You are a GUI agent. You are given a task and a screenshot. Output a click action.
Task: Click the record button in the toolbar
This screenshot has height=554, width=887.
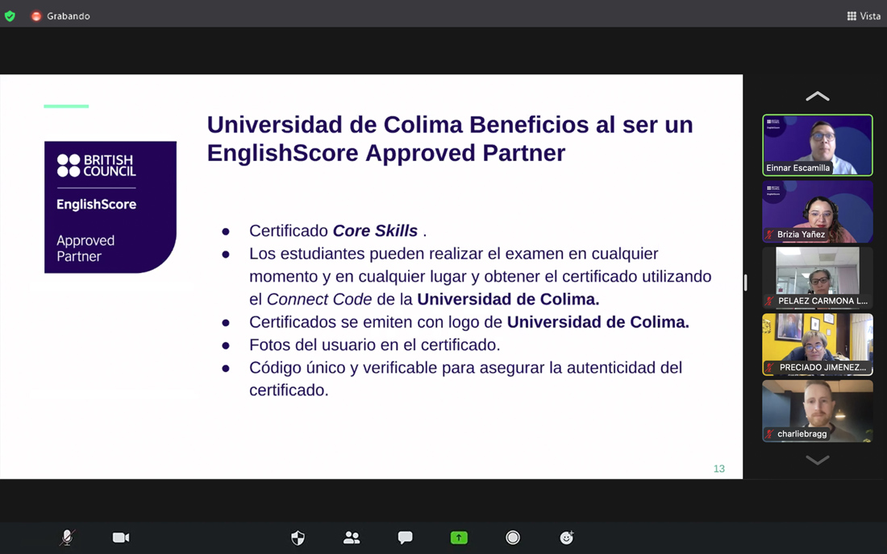coord(513,538)
